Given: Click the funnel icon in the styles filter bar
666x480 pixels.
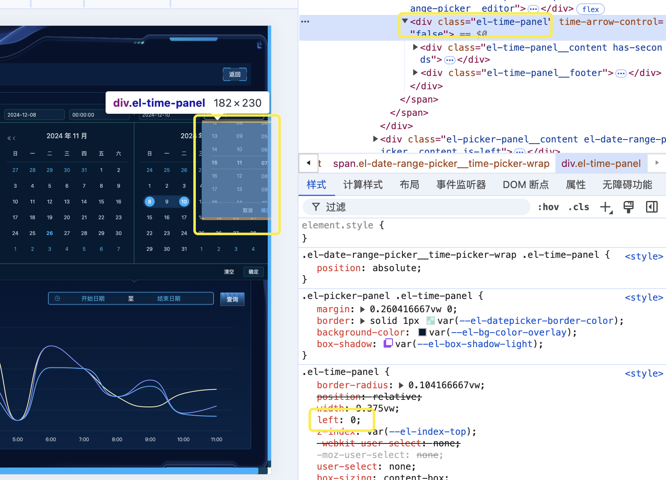Looking at the screenshot, I should pos(316,207).
